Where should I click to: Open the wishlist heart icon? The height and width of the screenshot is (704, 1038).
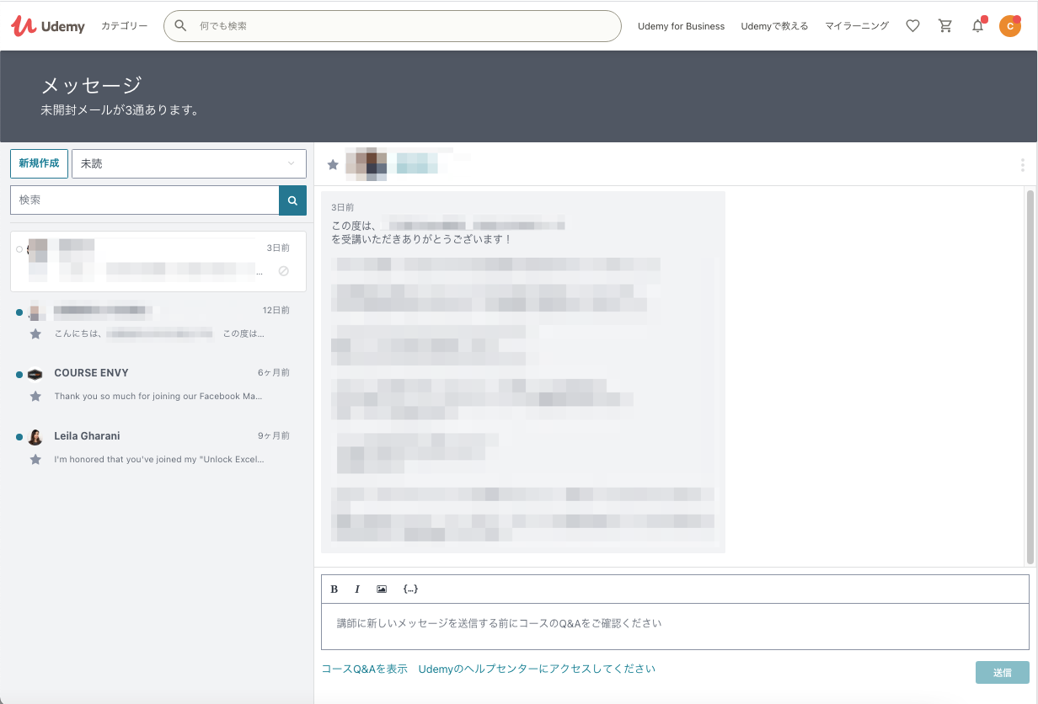click(x=912, y=26)
